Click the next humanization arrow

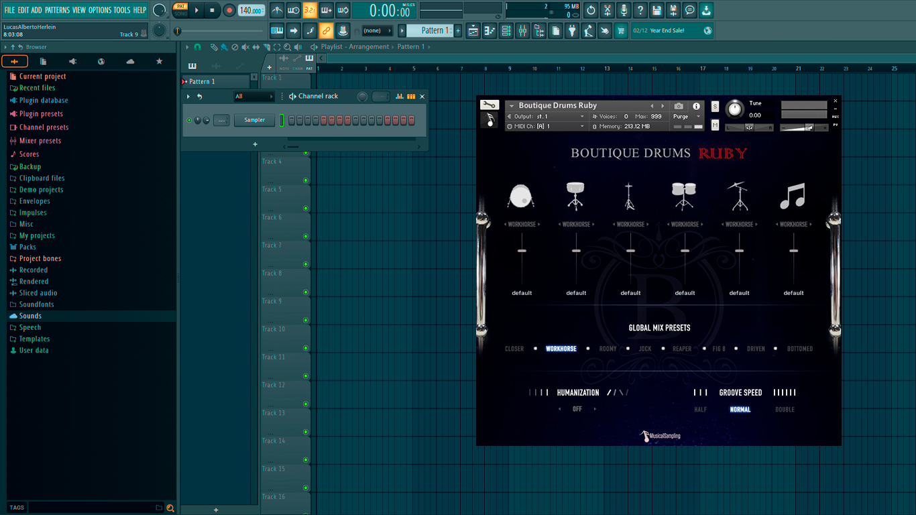click(x=595, y=409)
